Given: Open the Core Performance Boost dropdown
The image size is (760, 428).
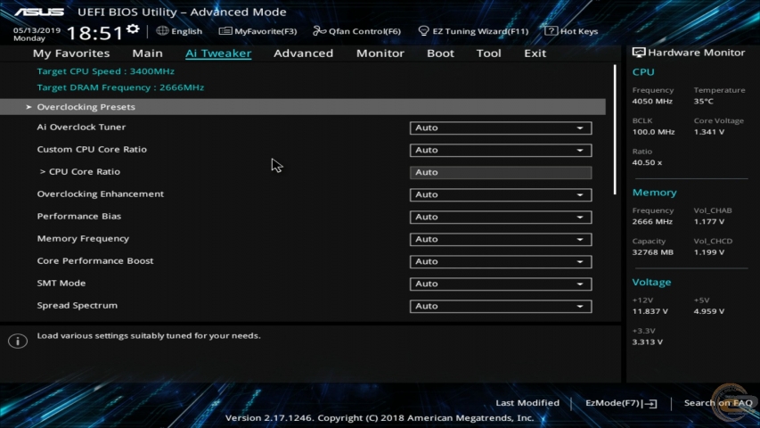Looking at the screenshot, I should pyautogui.click(x=501, y=261).
